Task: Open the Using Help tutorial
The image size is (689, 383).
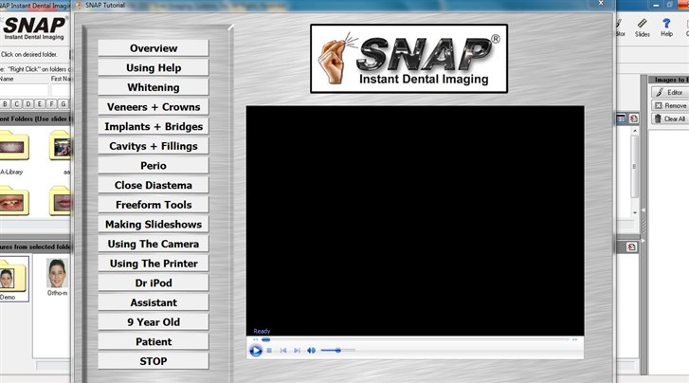Action: coord(154,67)
